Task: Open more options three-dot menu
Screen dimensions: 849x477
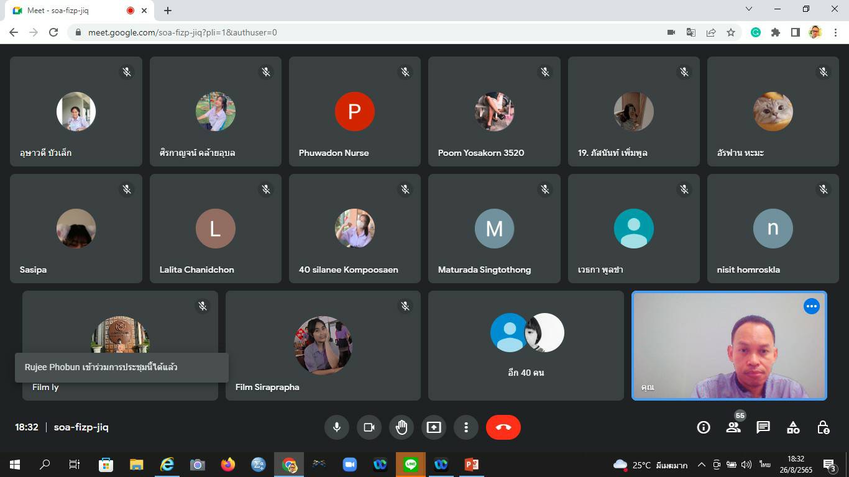Action: coord(466,427)
